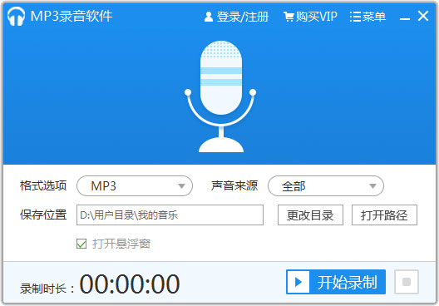Click the headphone app logo icon
Screen dimensions: 439x306
point(16,17)
